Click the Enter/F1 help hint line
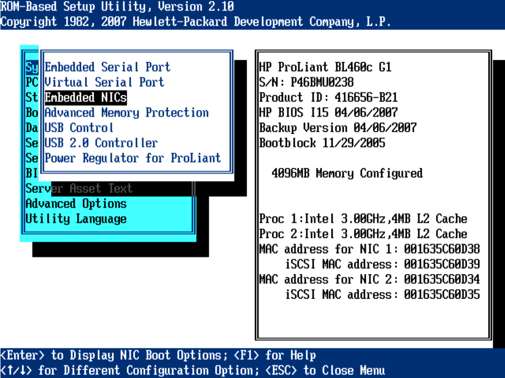 tap(158, 355)
